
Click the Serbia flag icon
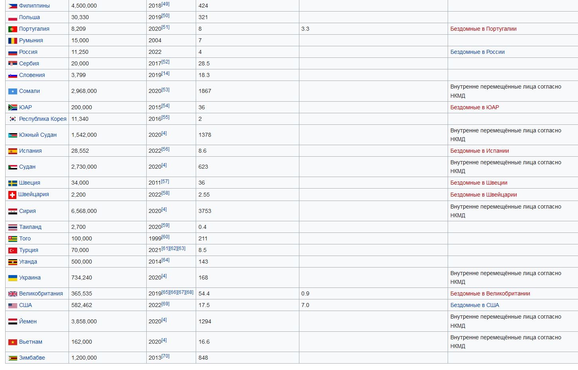coord(13,64)
